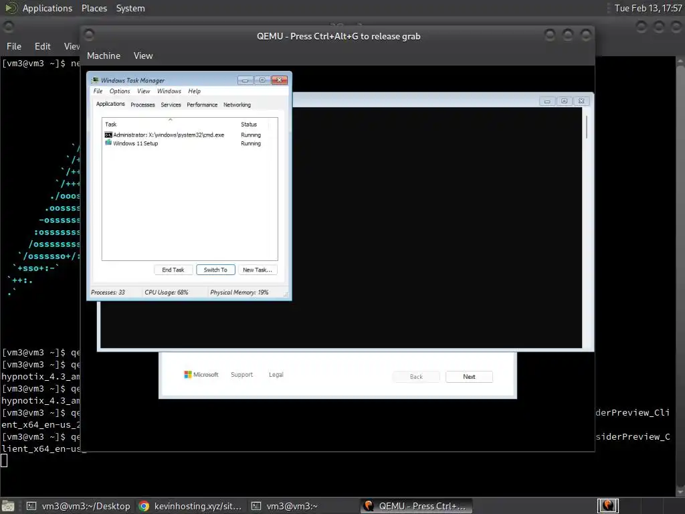
Task: Open the System menu in top panel
Action: coord(130,8)
